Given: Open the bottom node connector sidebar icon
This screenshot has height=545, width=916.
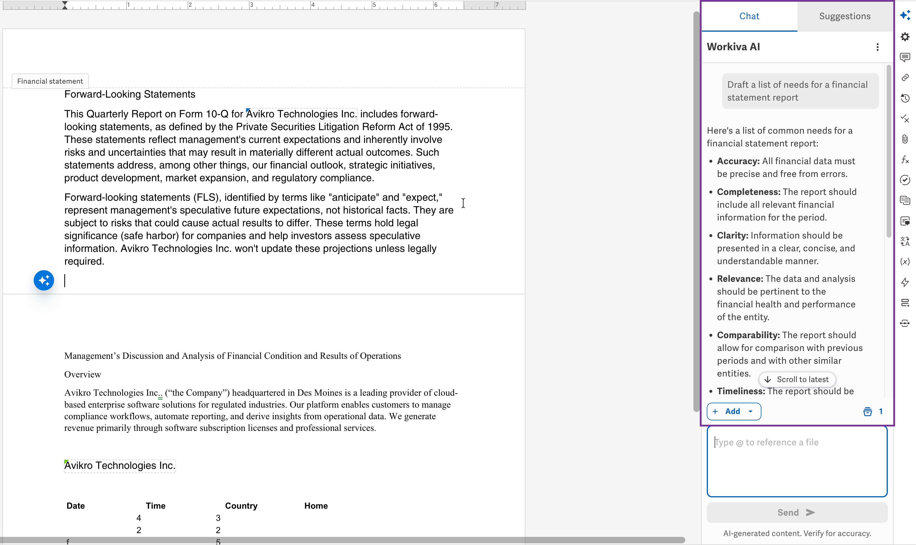Looking at the screenshot, I should [905, 323].
